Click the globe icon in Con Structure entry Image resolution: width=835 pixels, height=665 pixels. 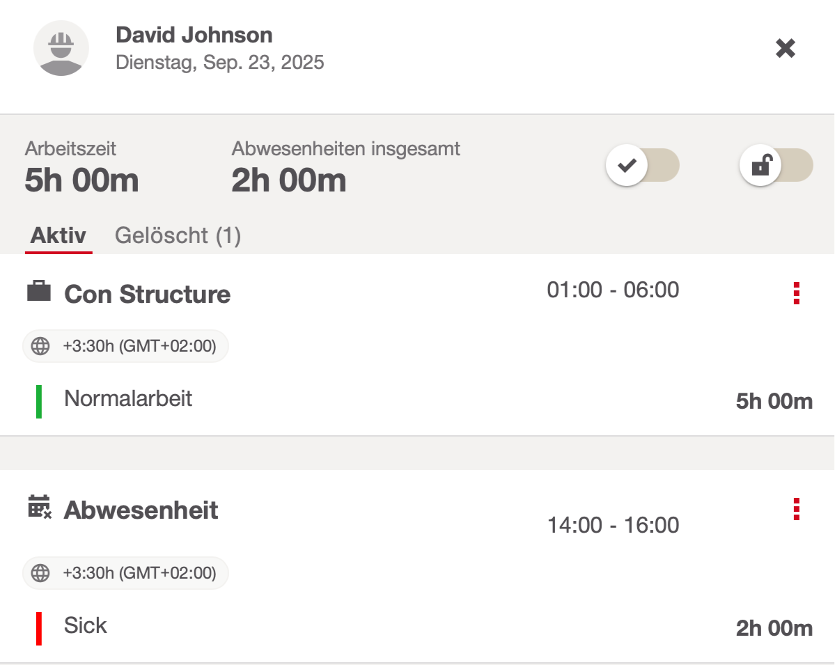pos(41,346)
